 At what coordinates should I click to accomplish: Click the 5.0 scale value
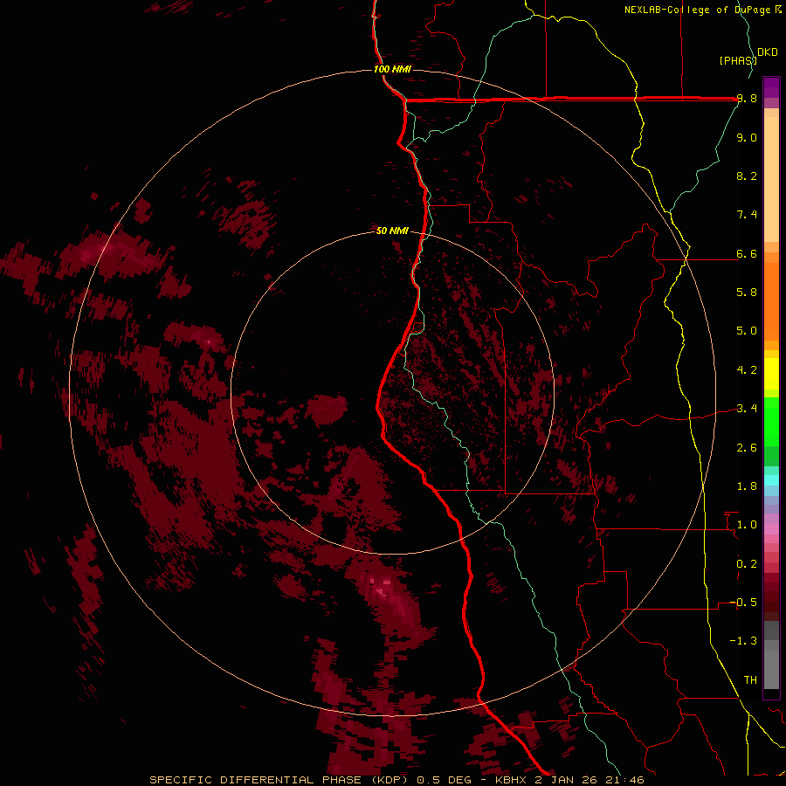pyautogui.click(x=747, y=331)
